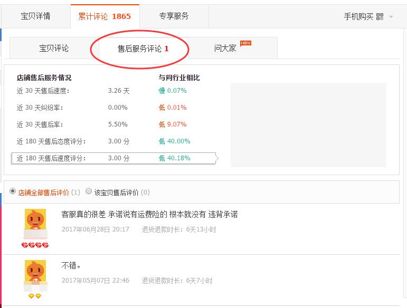Image resolution: width=407 pixels, height=308 pixels.
Task: Click the yellow diamond rating icons
Action: [x=35, y=296]
